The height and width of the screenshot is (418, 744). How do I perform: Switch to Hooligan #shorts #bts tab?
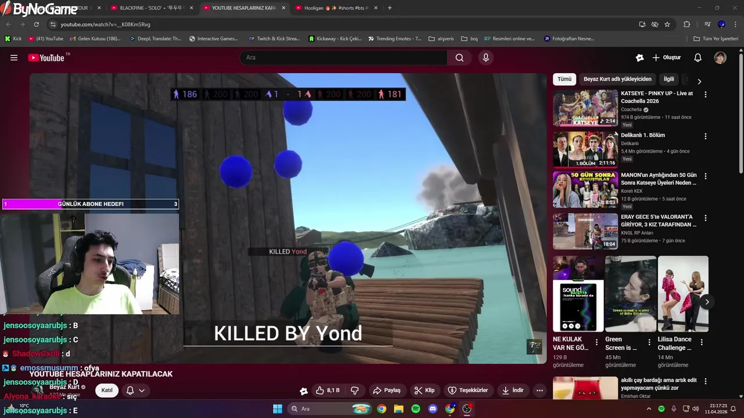(x=336, y=8)
